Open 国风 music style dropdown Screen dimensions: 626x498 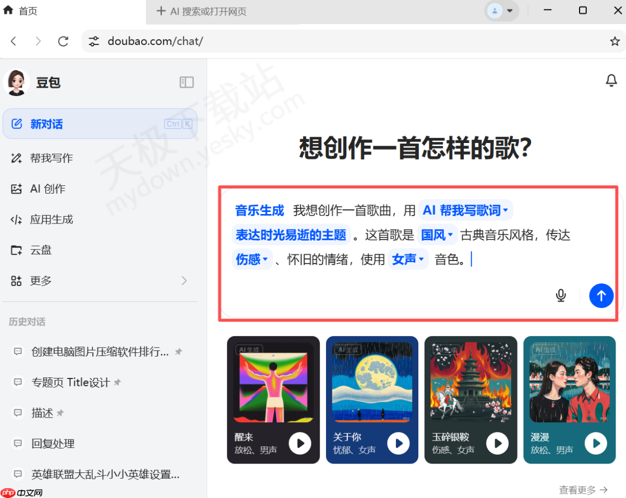[437, 235]
